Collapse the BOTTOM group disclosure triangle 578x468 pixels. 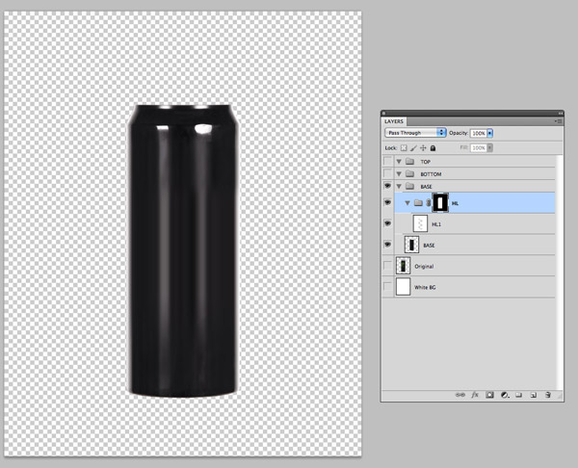pos(399,173)
